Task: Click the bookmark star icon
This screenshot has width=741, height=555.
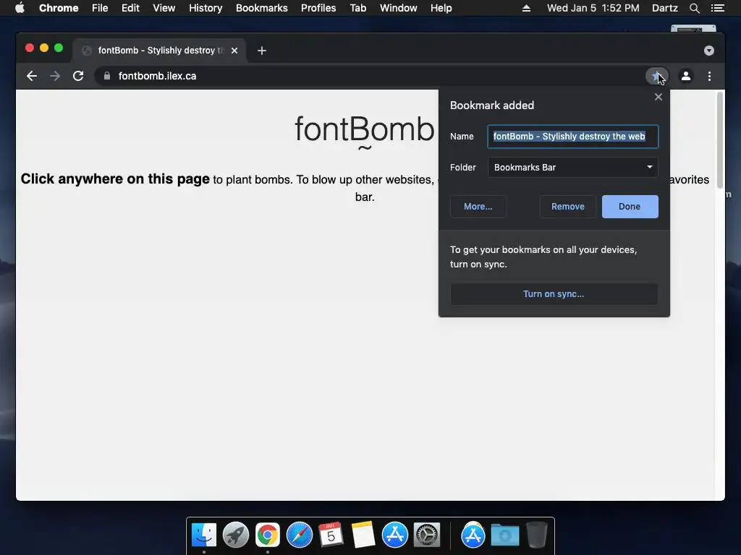Action: coord(656,76)
